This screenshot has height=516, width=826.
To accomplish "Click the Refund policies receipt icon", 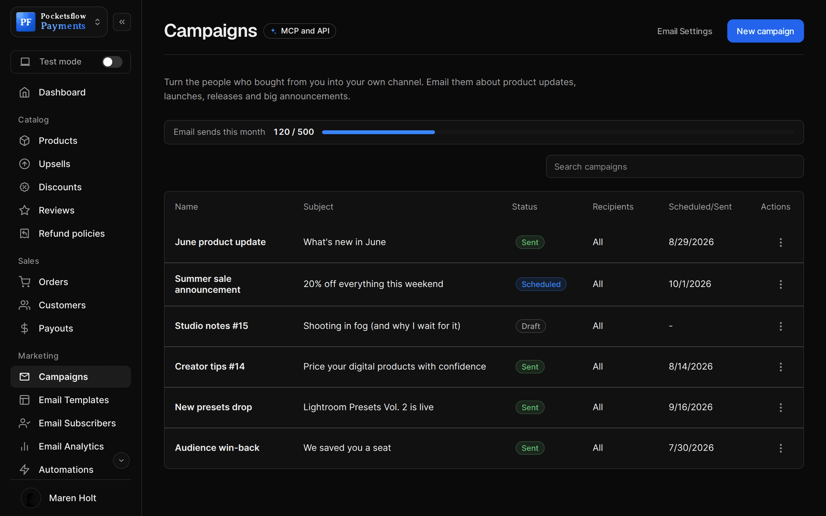I will coord(25,233).
